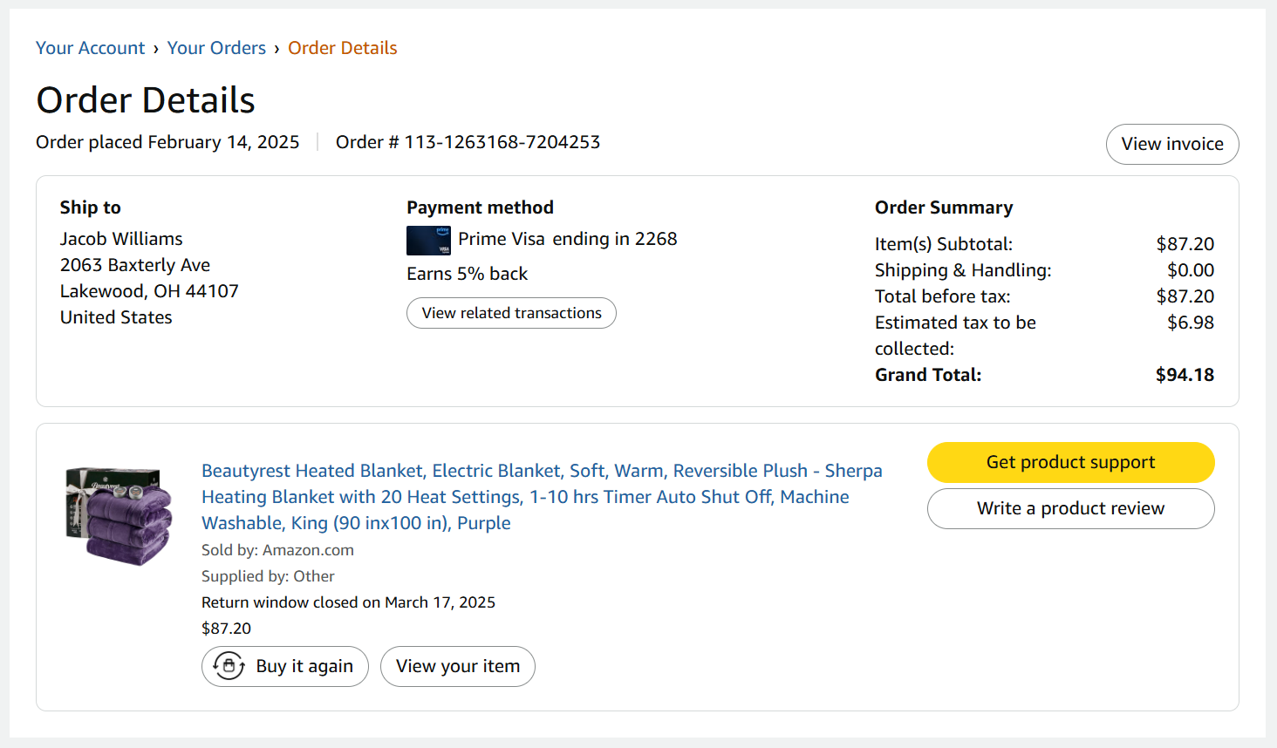Navigate to Your Orders breadcrumb link
The height and width of the screenshot is (748, 1277).
216,48
